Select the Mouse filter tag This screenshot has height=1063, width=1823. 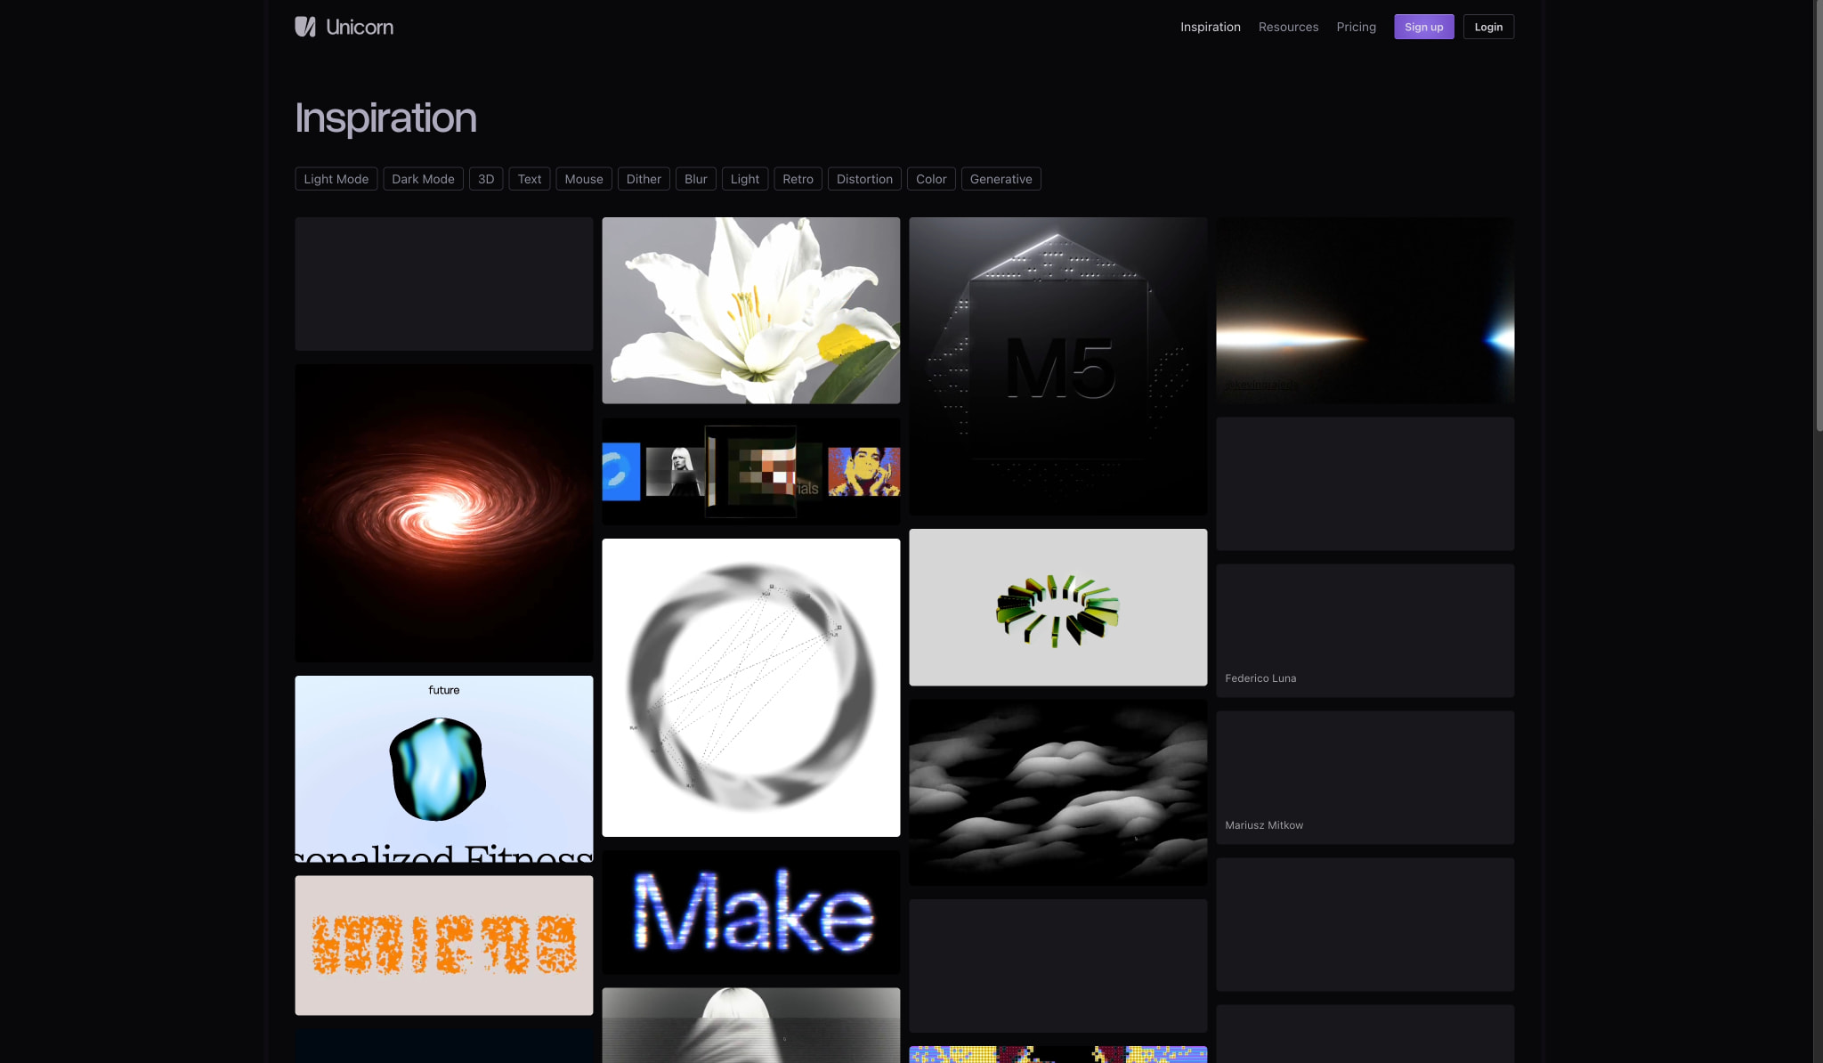(583, 179)
